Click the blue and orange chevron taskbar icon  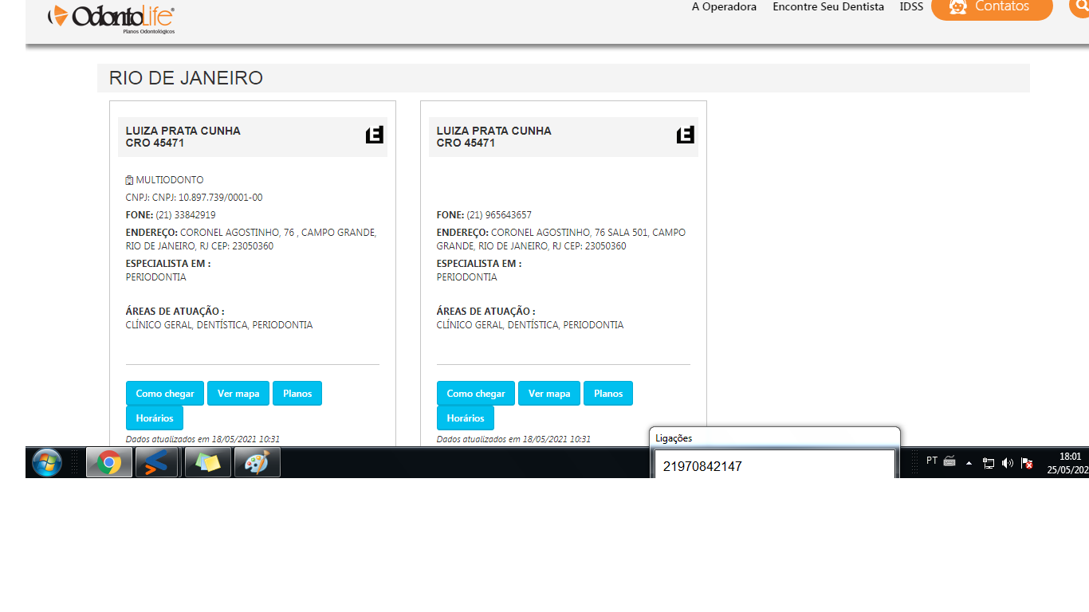pyautogui.click(x=156, y=462)
